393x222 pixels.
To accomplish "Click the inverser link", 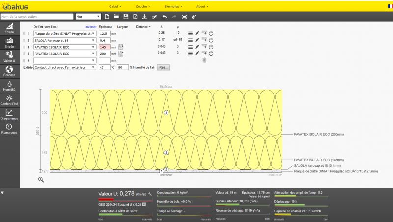I will (x=91, y=27).
